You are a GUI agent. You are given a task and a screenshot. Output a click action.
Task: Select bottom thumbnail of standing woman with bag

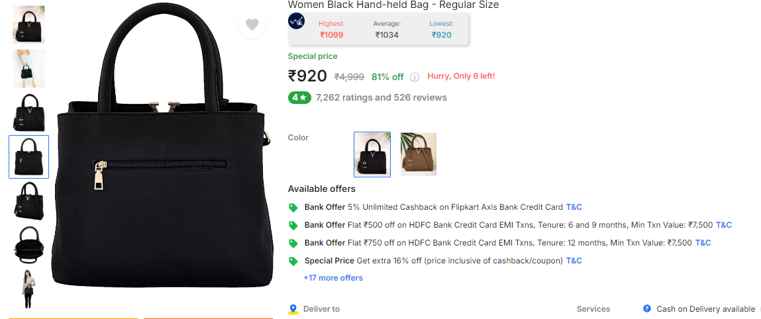tap(28, 289)
